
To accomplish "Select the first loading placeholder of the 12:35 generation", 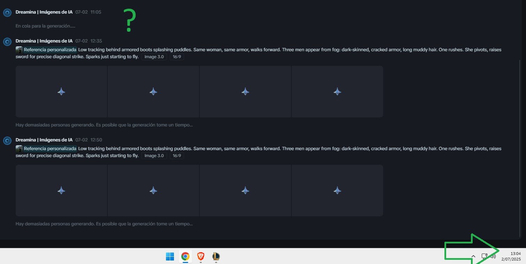I will point(61,92).
